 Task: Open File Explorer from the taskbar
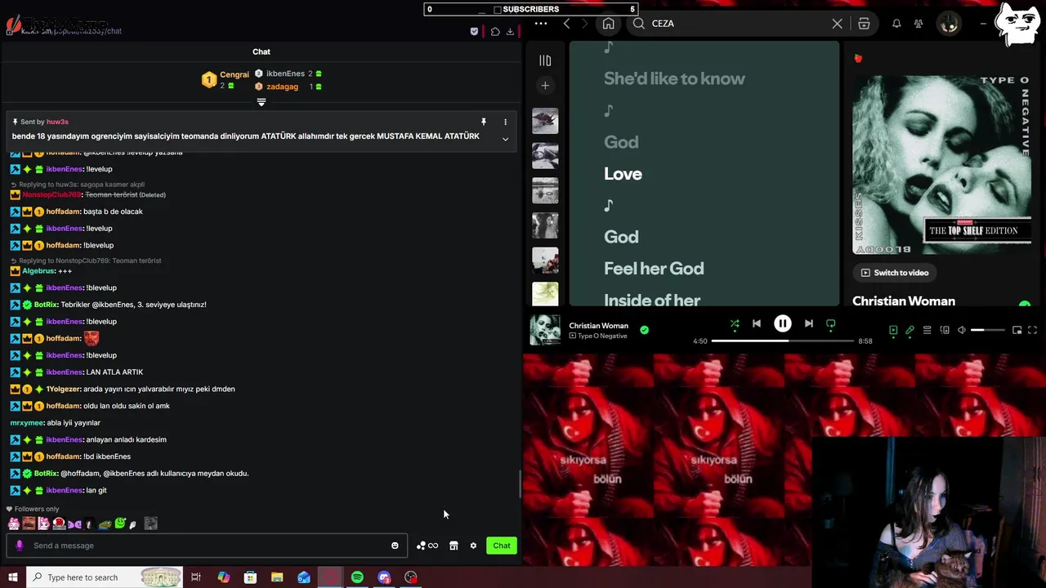point(277,577)
